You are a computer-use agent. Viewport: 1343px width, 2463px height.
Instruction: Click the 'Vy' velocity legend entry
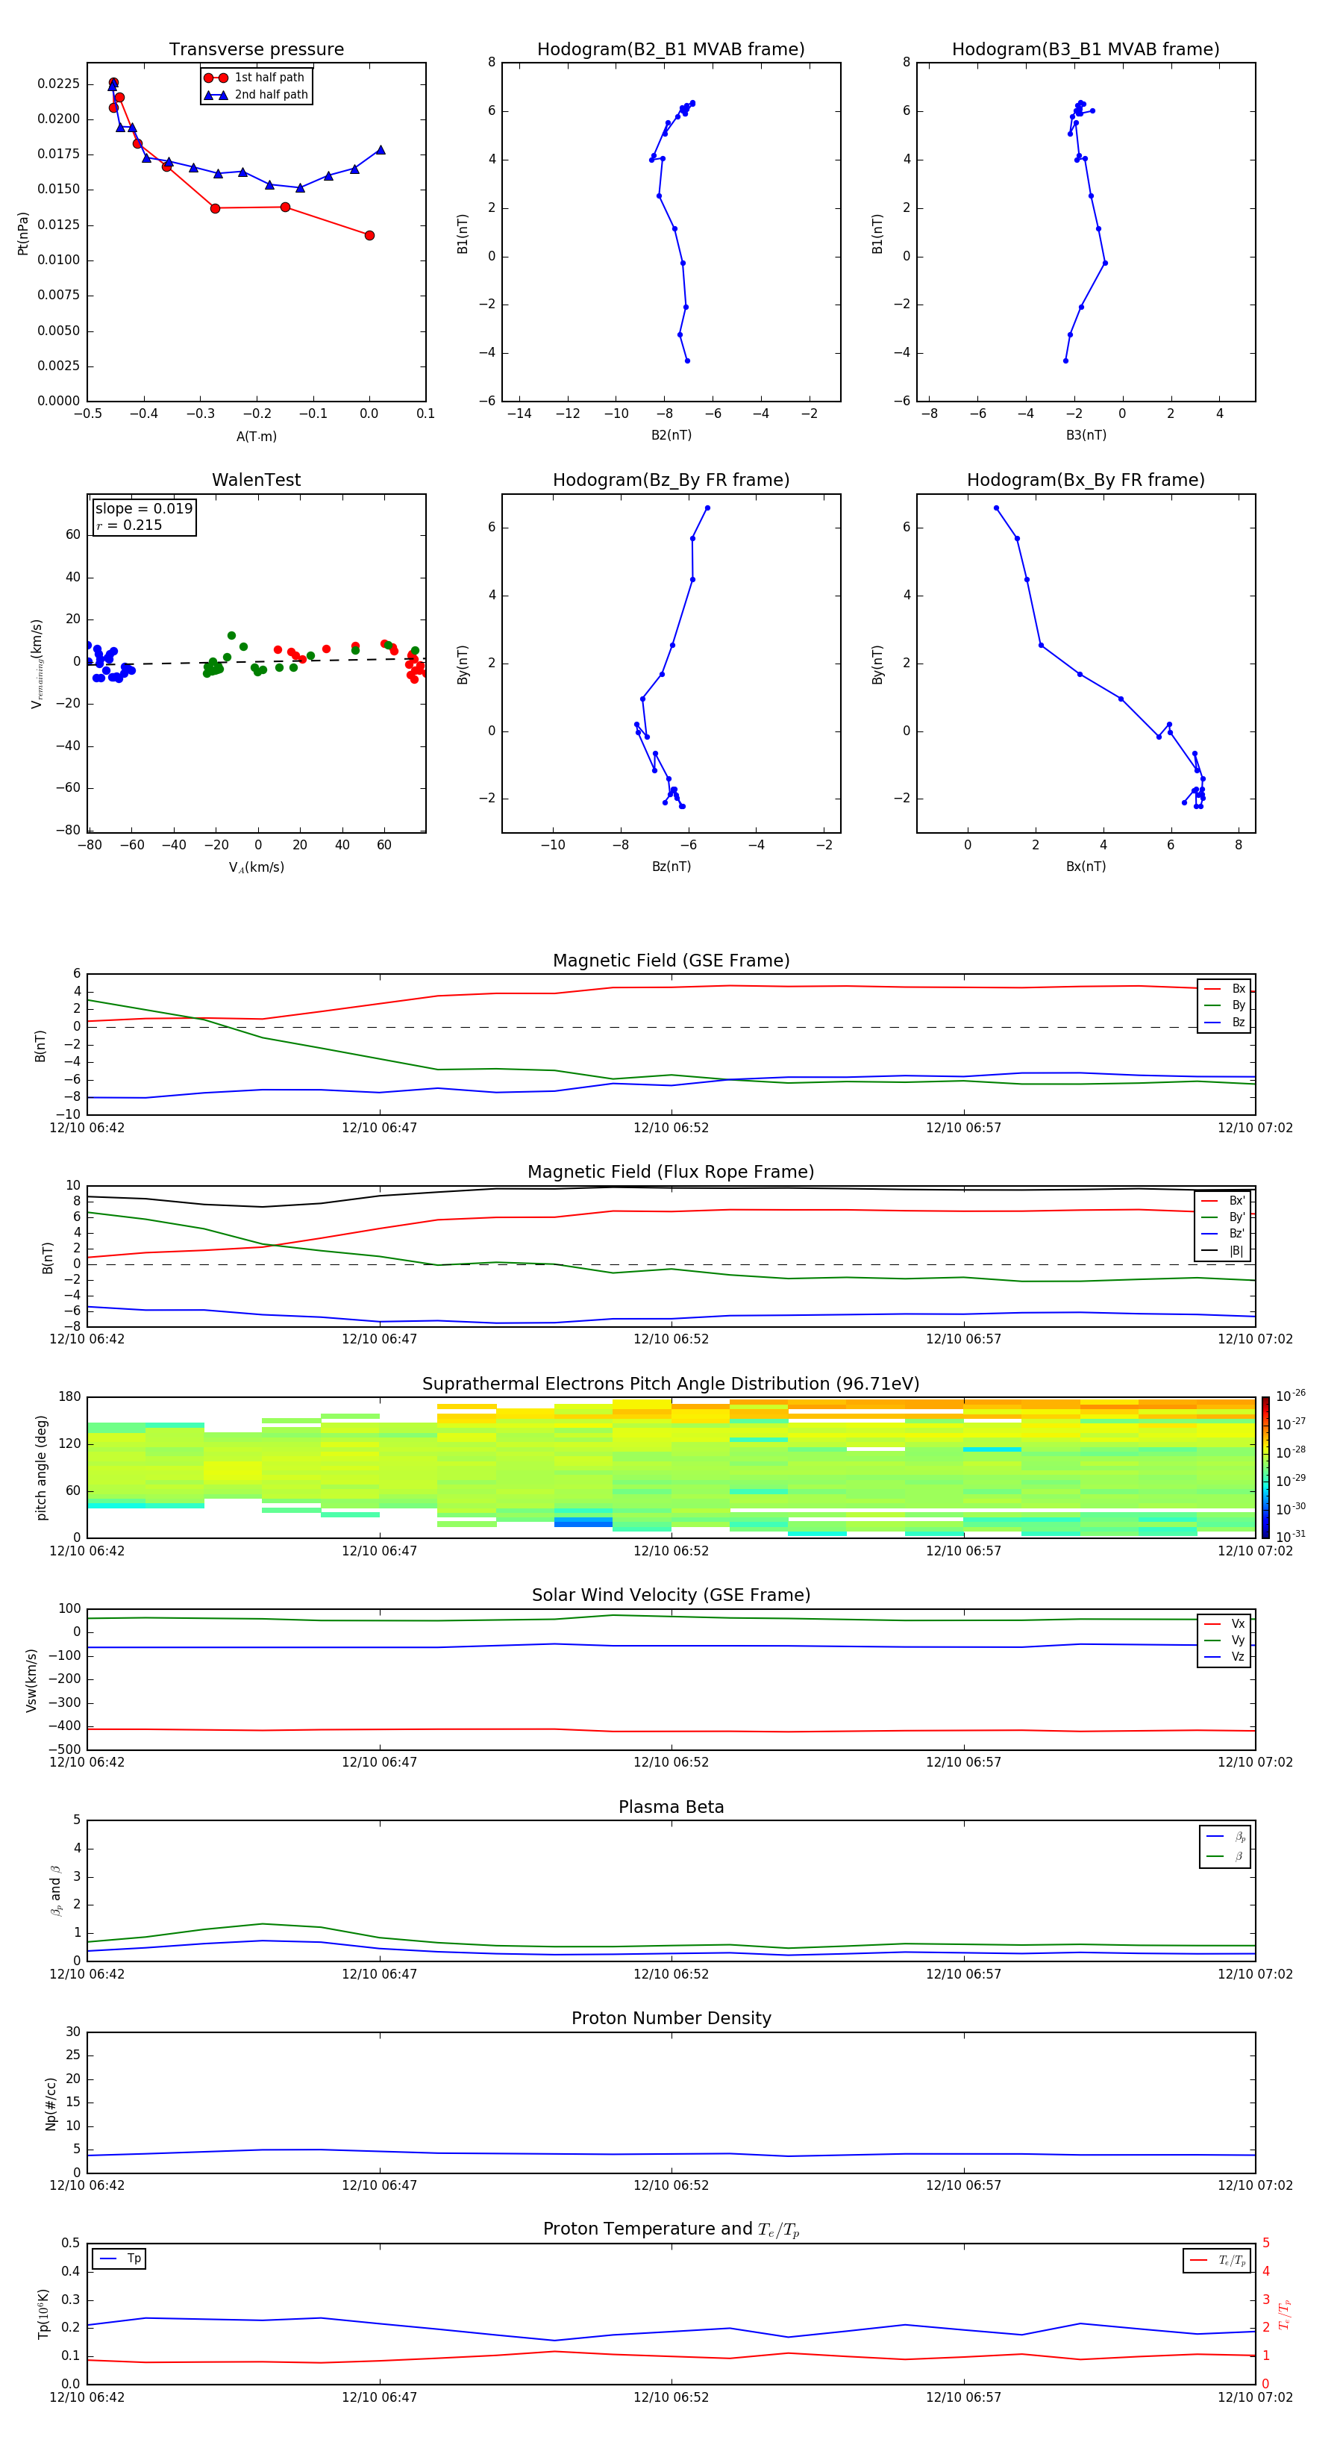point(1225,1640)
